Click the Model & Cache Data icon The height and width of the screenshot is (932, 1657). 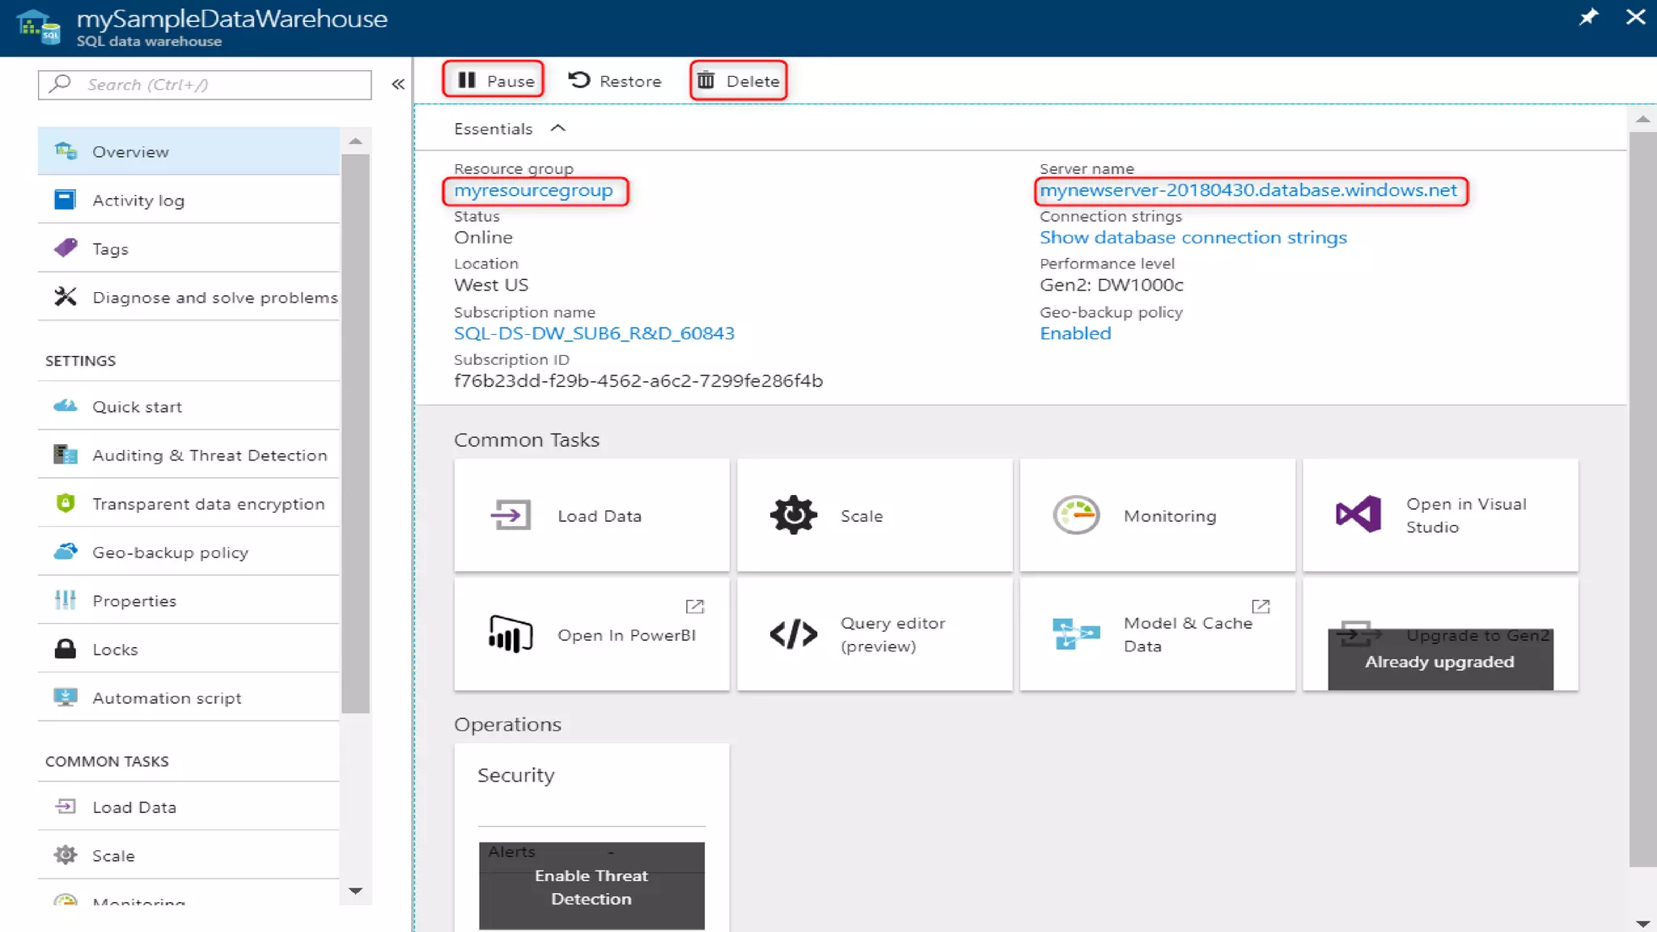1076,633
